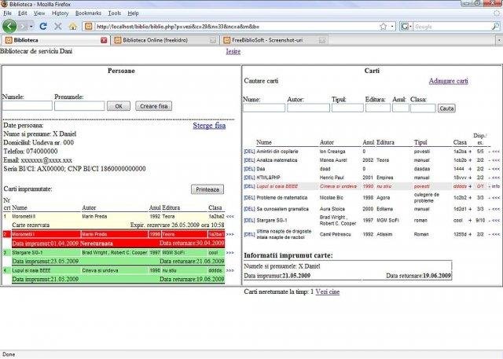Focus the Numele input field
This screenshot has height=359, width=503.
point(28,106)
